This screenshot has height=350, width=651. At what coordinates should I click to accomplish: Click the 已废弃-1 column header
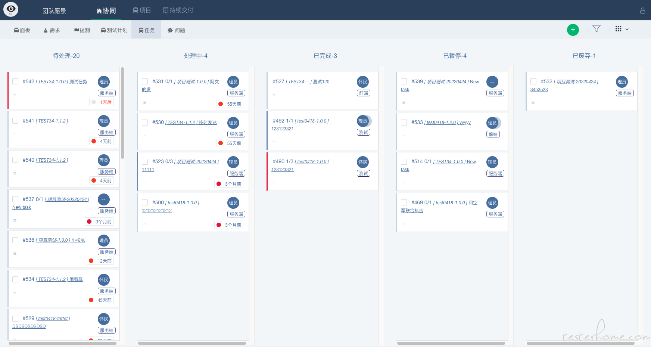[584, 56]
